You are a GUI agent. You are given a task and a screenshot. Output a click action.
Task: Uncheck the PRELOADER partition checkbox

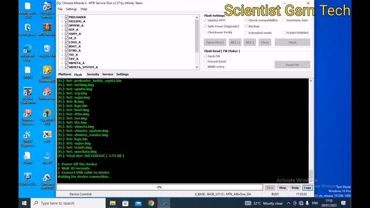click(x=66, y=17)
